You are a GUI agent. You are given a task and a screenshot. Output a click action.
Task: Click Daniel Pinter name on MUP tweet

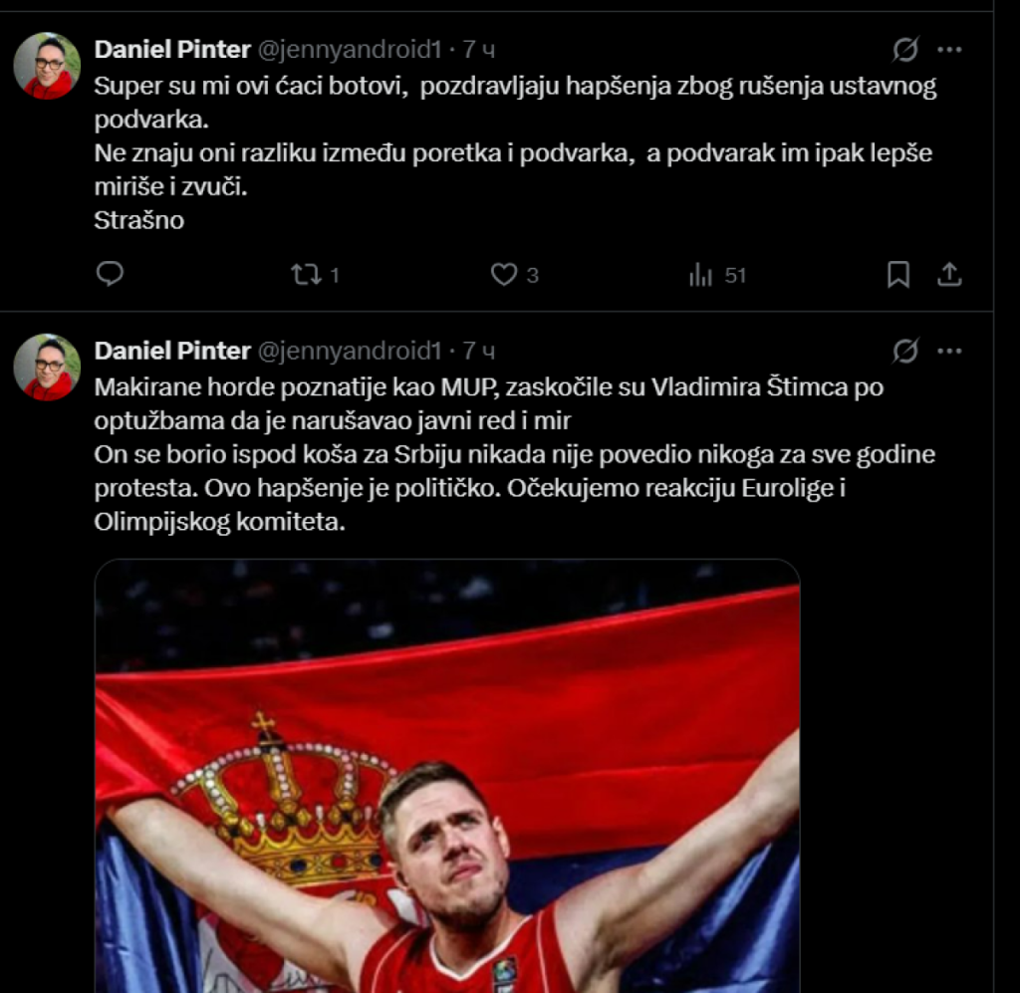[172, 351]
